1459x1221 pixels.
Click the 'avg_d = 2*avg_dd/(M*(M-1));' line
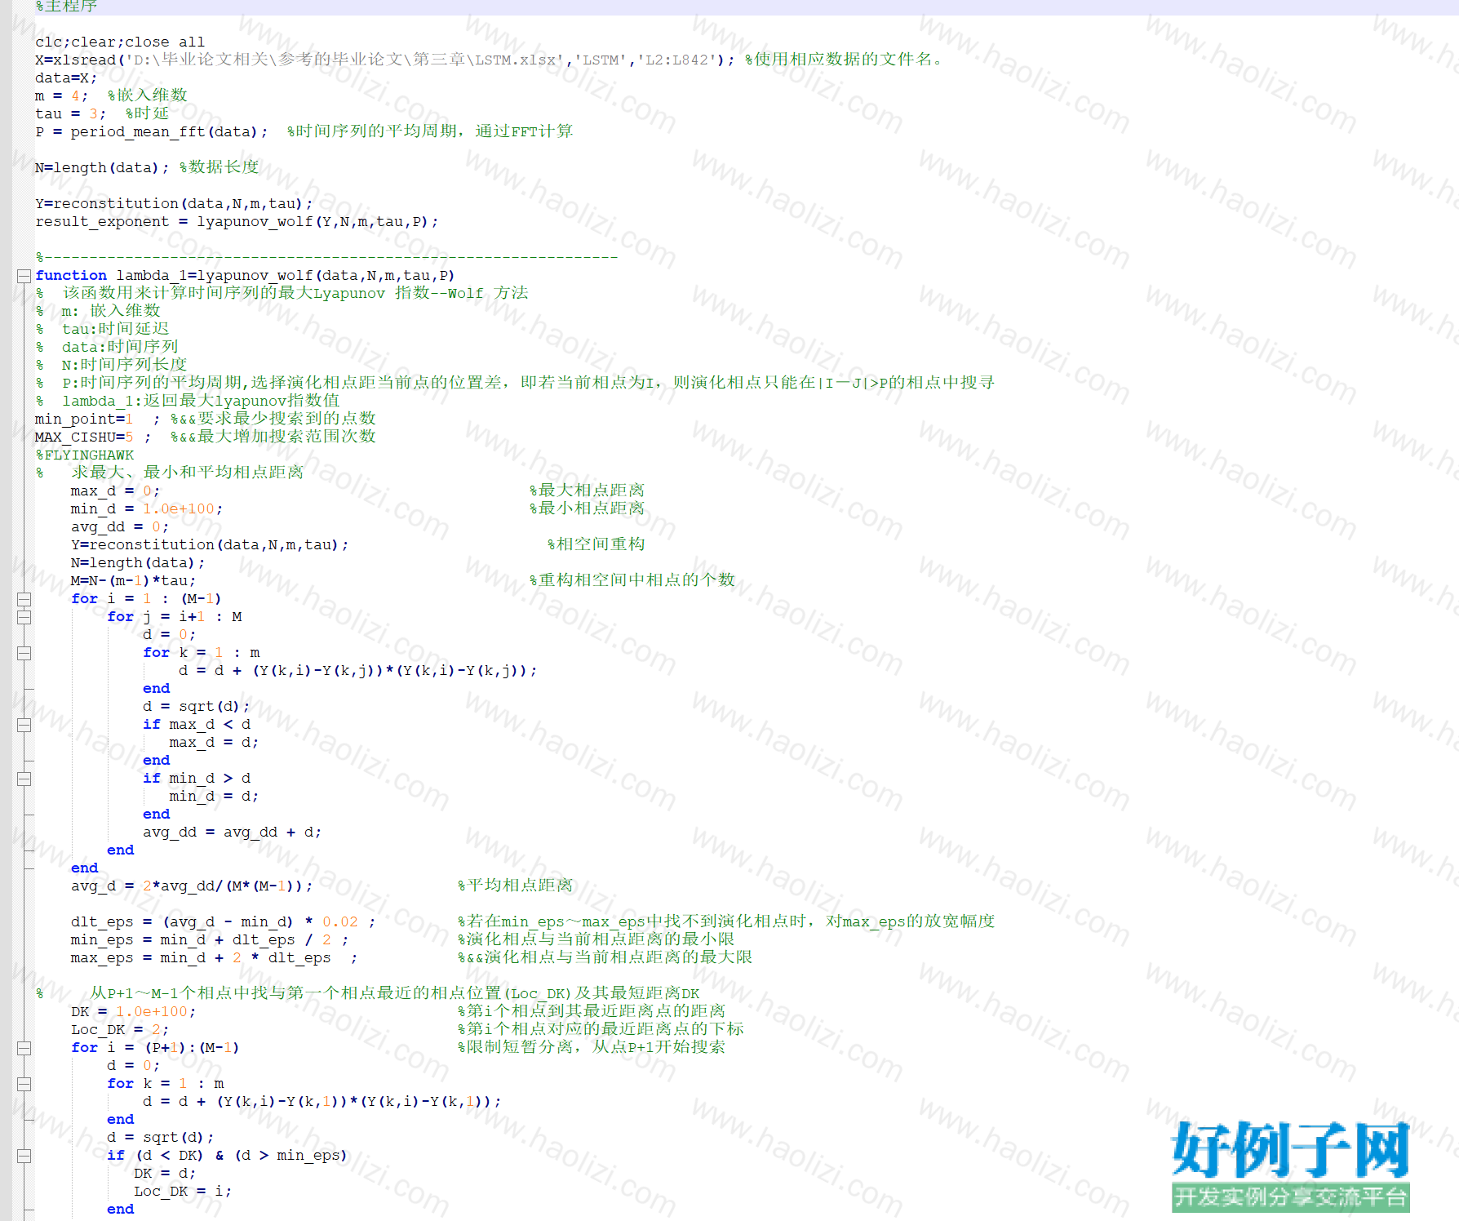pos(192,886)
